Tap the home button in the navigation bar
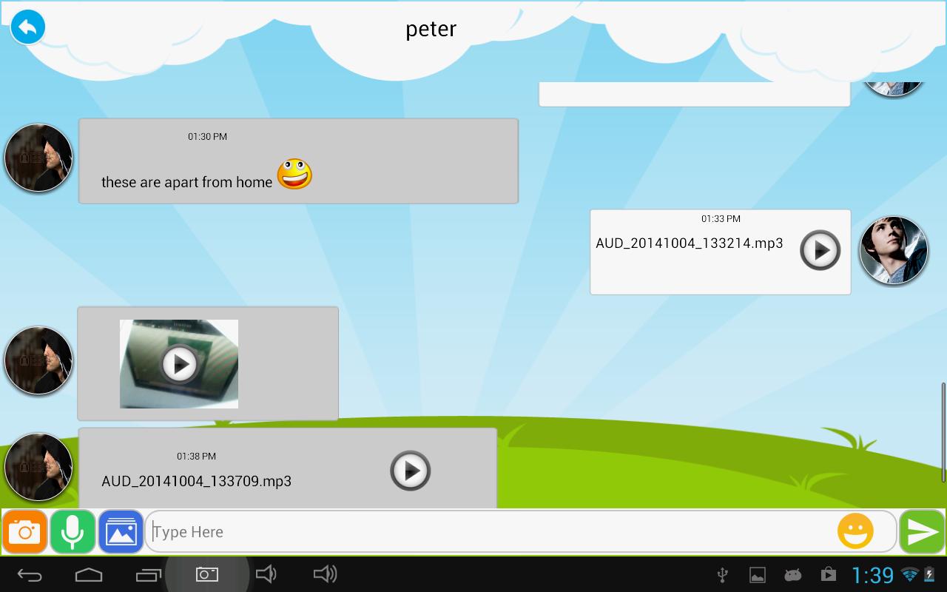This screenshot has height=592, width=947. point(89,573)
